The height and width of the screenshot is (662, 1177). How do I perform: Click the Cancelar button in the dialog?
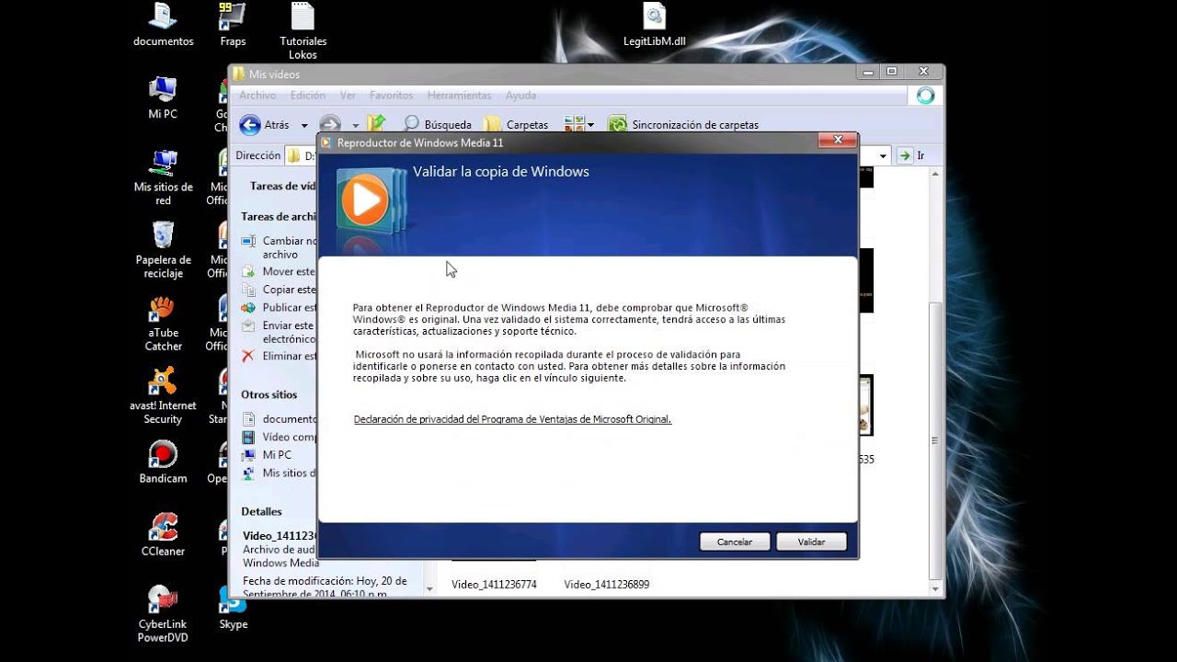pos(735,542)
